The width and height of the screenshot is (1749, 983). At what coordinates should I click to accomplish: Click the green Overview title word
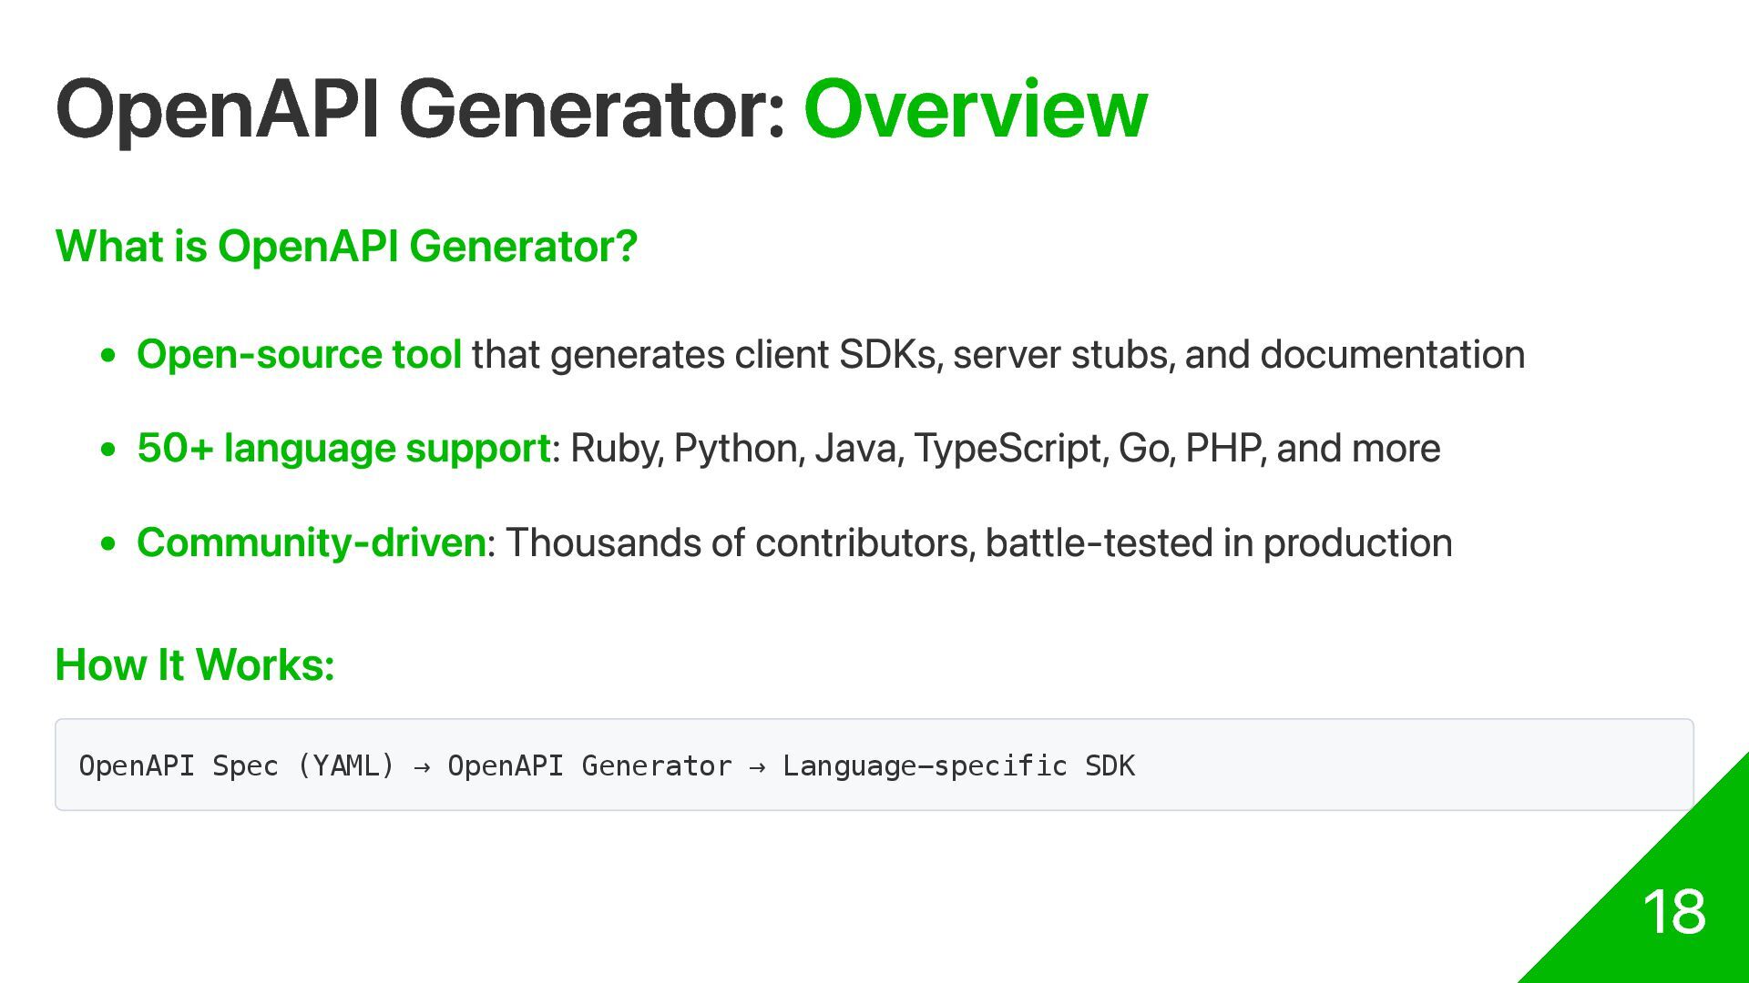(976, 109)
